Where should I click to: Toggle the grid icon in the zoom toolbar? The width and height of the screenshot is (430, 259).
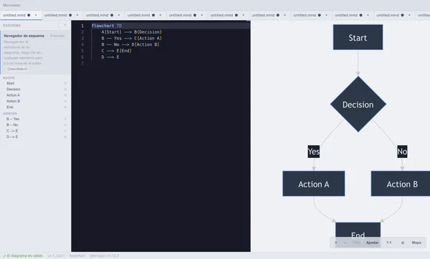click(x=403, y=243)
